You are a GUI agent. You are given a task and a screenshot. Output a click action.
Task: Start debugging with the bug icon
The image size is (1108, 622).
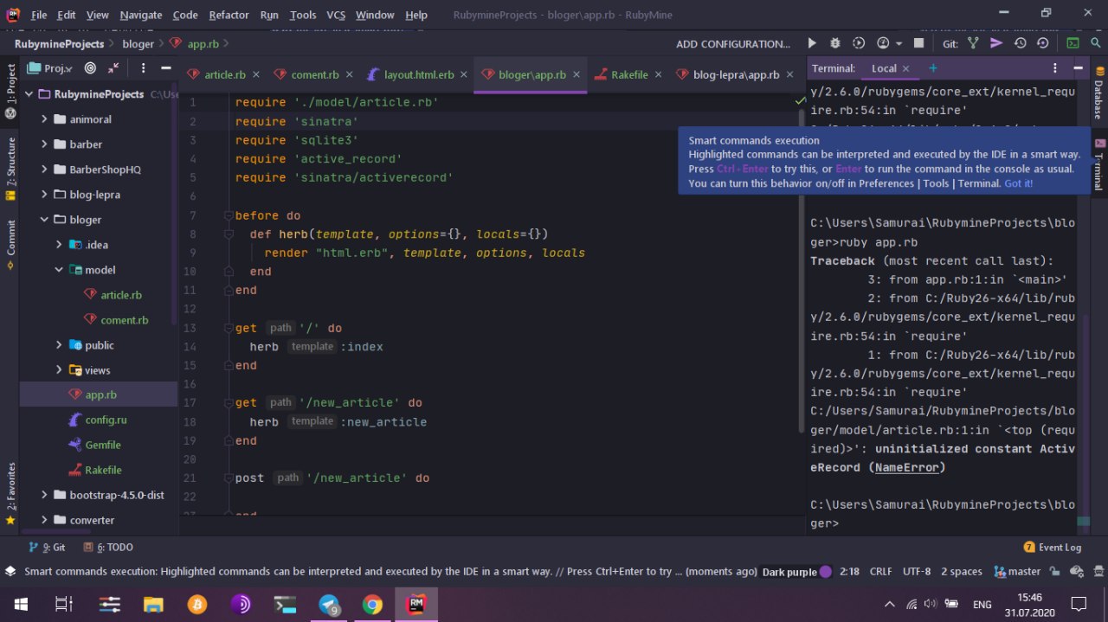point(835,43)
